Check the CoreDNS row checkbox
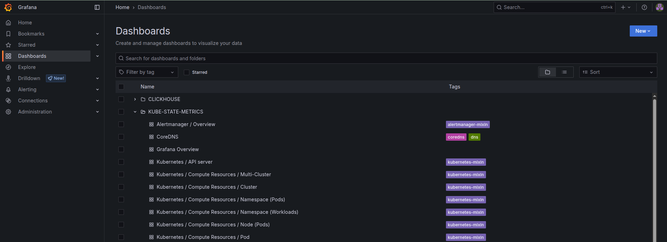667x242 pixels. 121,137
